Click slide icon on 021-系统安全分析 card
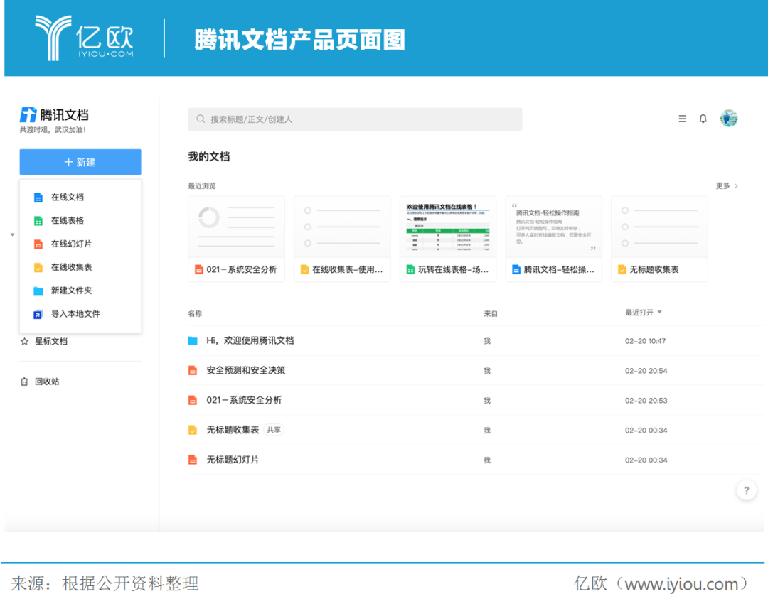 click(x=199, y=269)
